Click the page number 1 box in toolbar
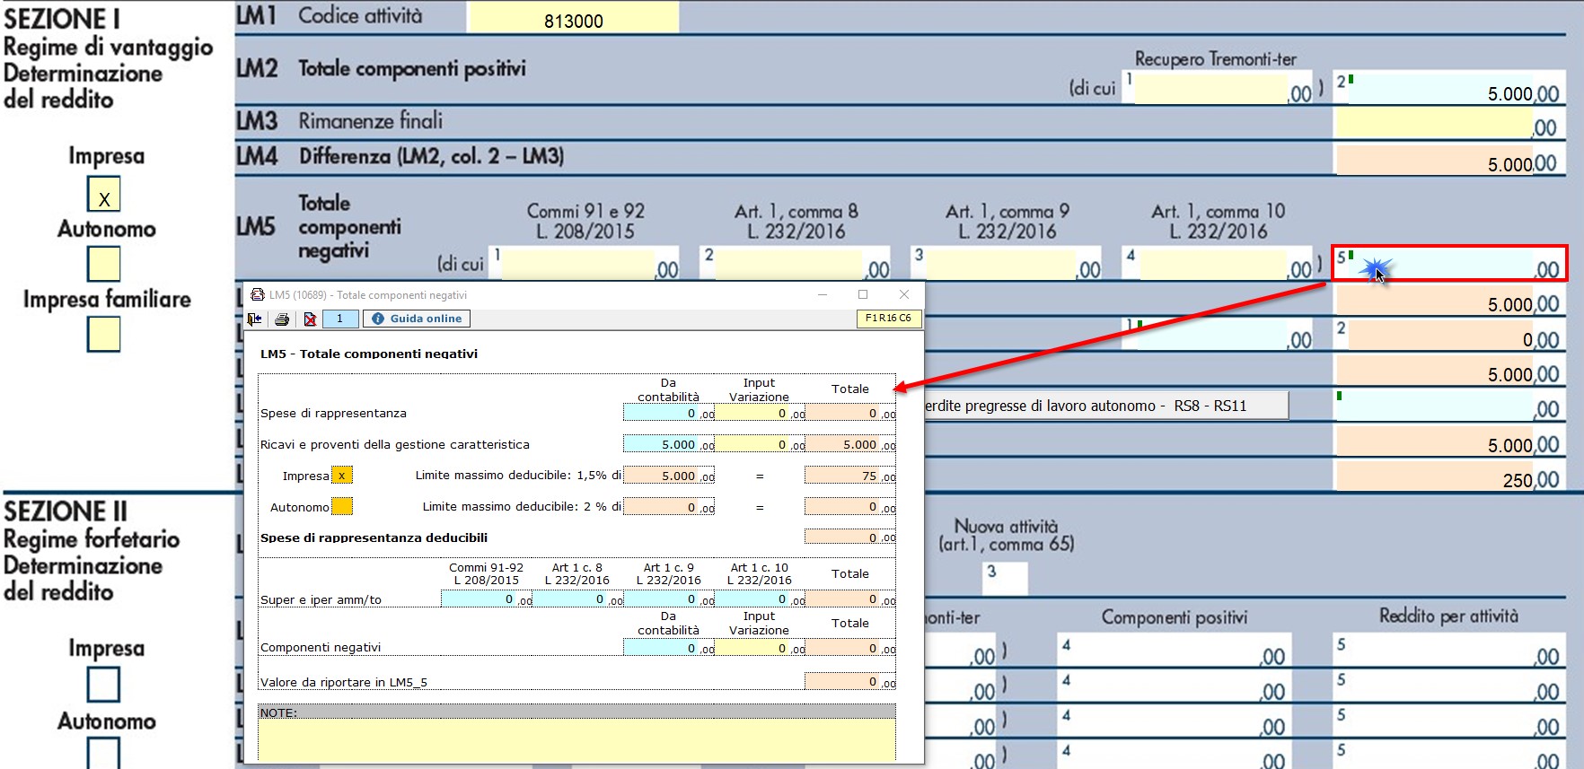The width and height of the screenshot is (1584, 769). pyautogui.click(x=340, y=319)
